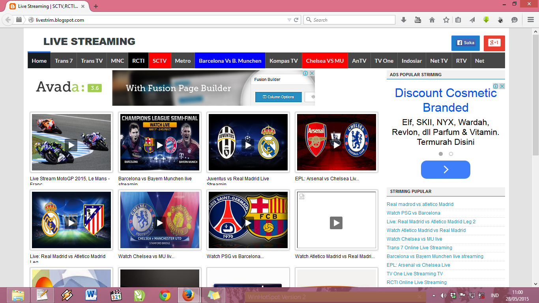
Task: Open link TV One Live Streaming TV
Action: click(415, 274)
